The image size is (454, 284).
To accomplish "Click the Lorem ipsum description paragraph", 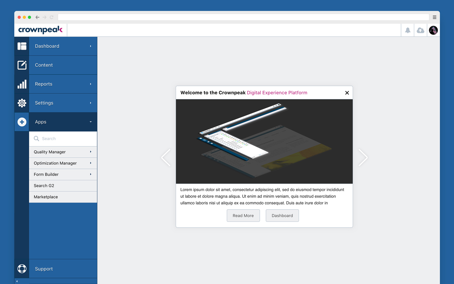I will [x=262, y=196].
